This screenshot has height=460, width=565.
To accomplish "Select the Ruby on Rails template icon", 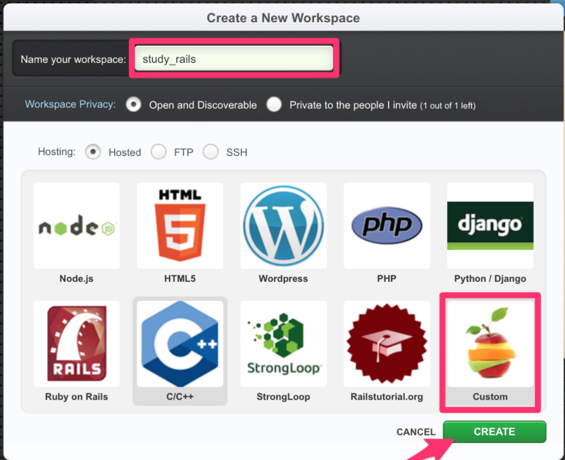I will [76, 343].
